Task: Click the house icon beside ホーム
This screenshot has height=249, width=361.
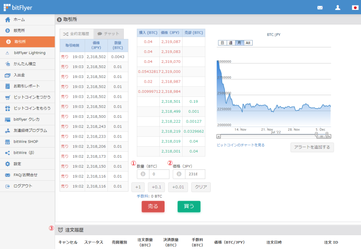Action: 8,20
